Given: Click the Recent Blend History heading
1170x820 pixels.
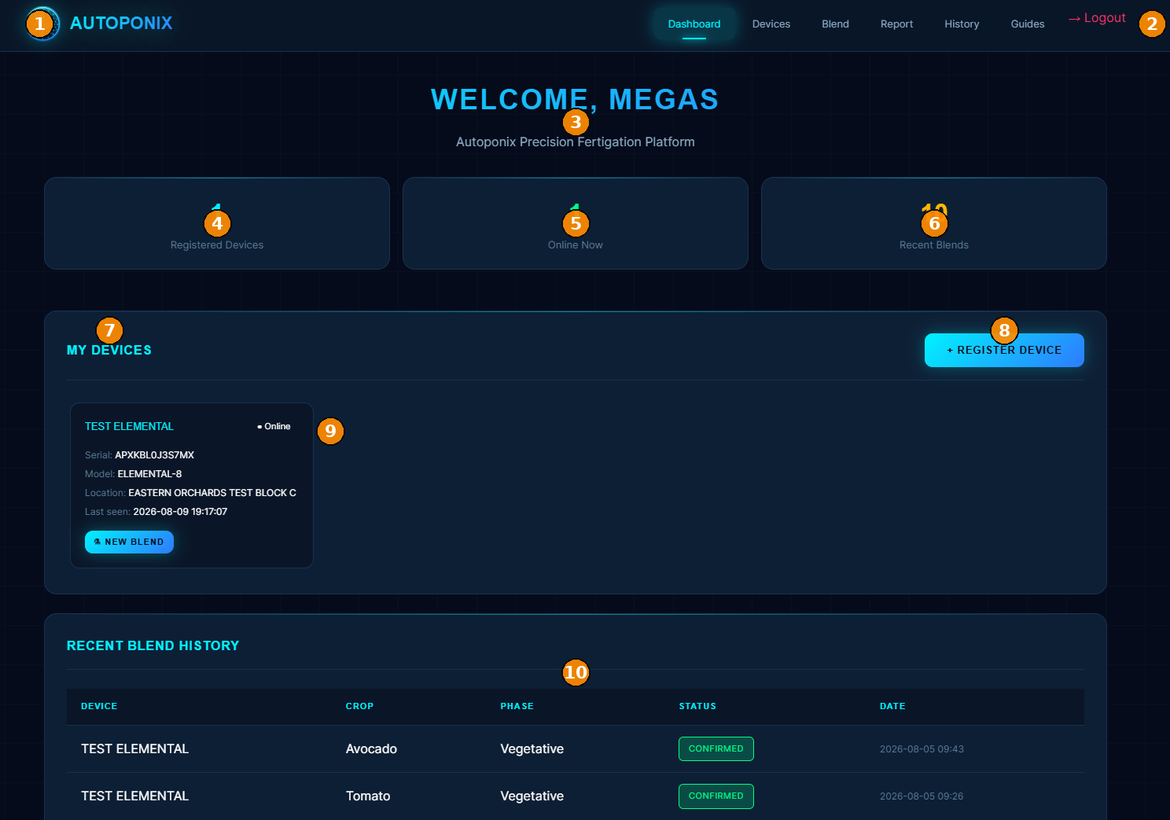Looking at the screenshot, I should (153, 645).
